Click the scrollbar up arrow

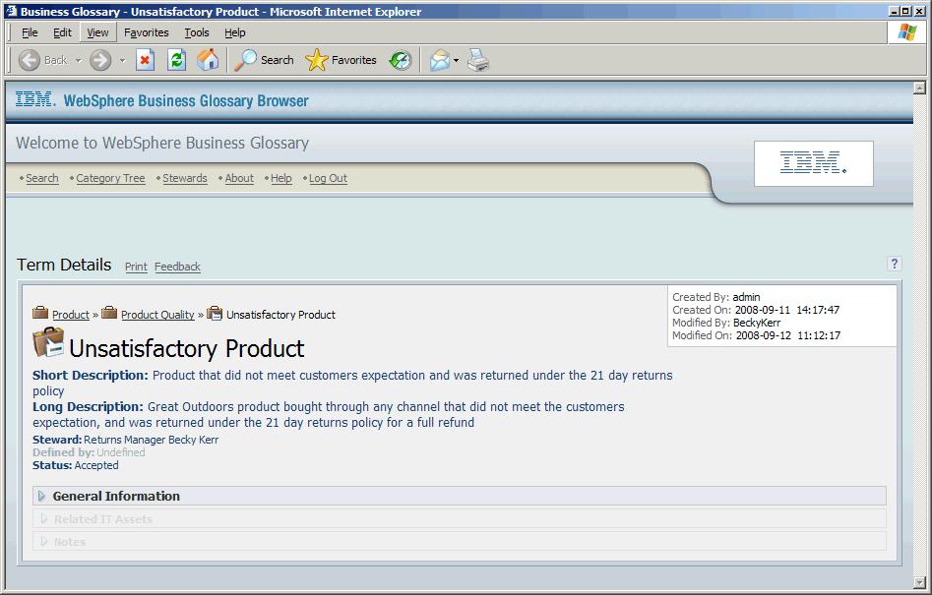point(919,88)
